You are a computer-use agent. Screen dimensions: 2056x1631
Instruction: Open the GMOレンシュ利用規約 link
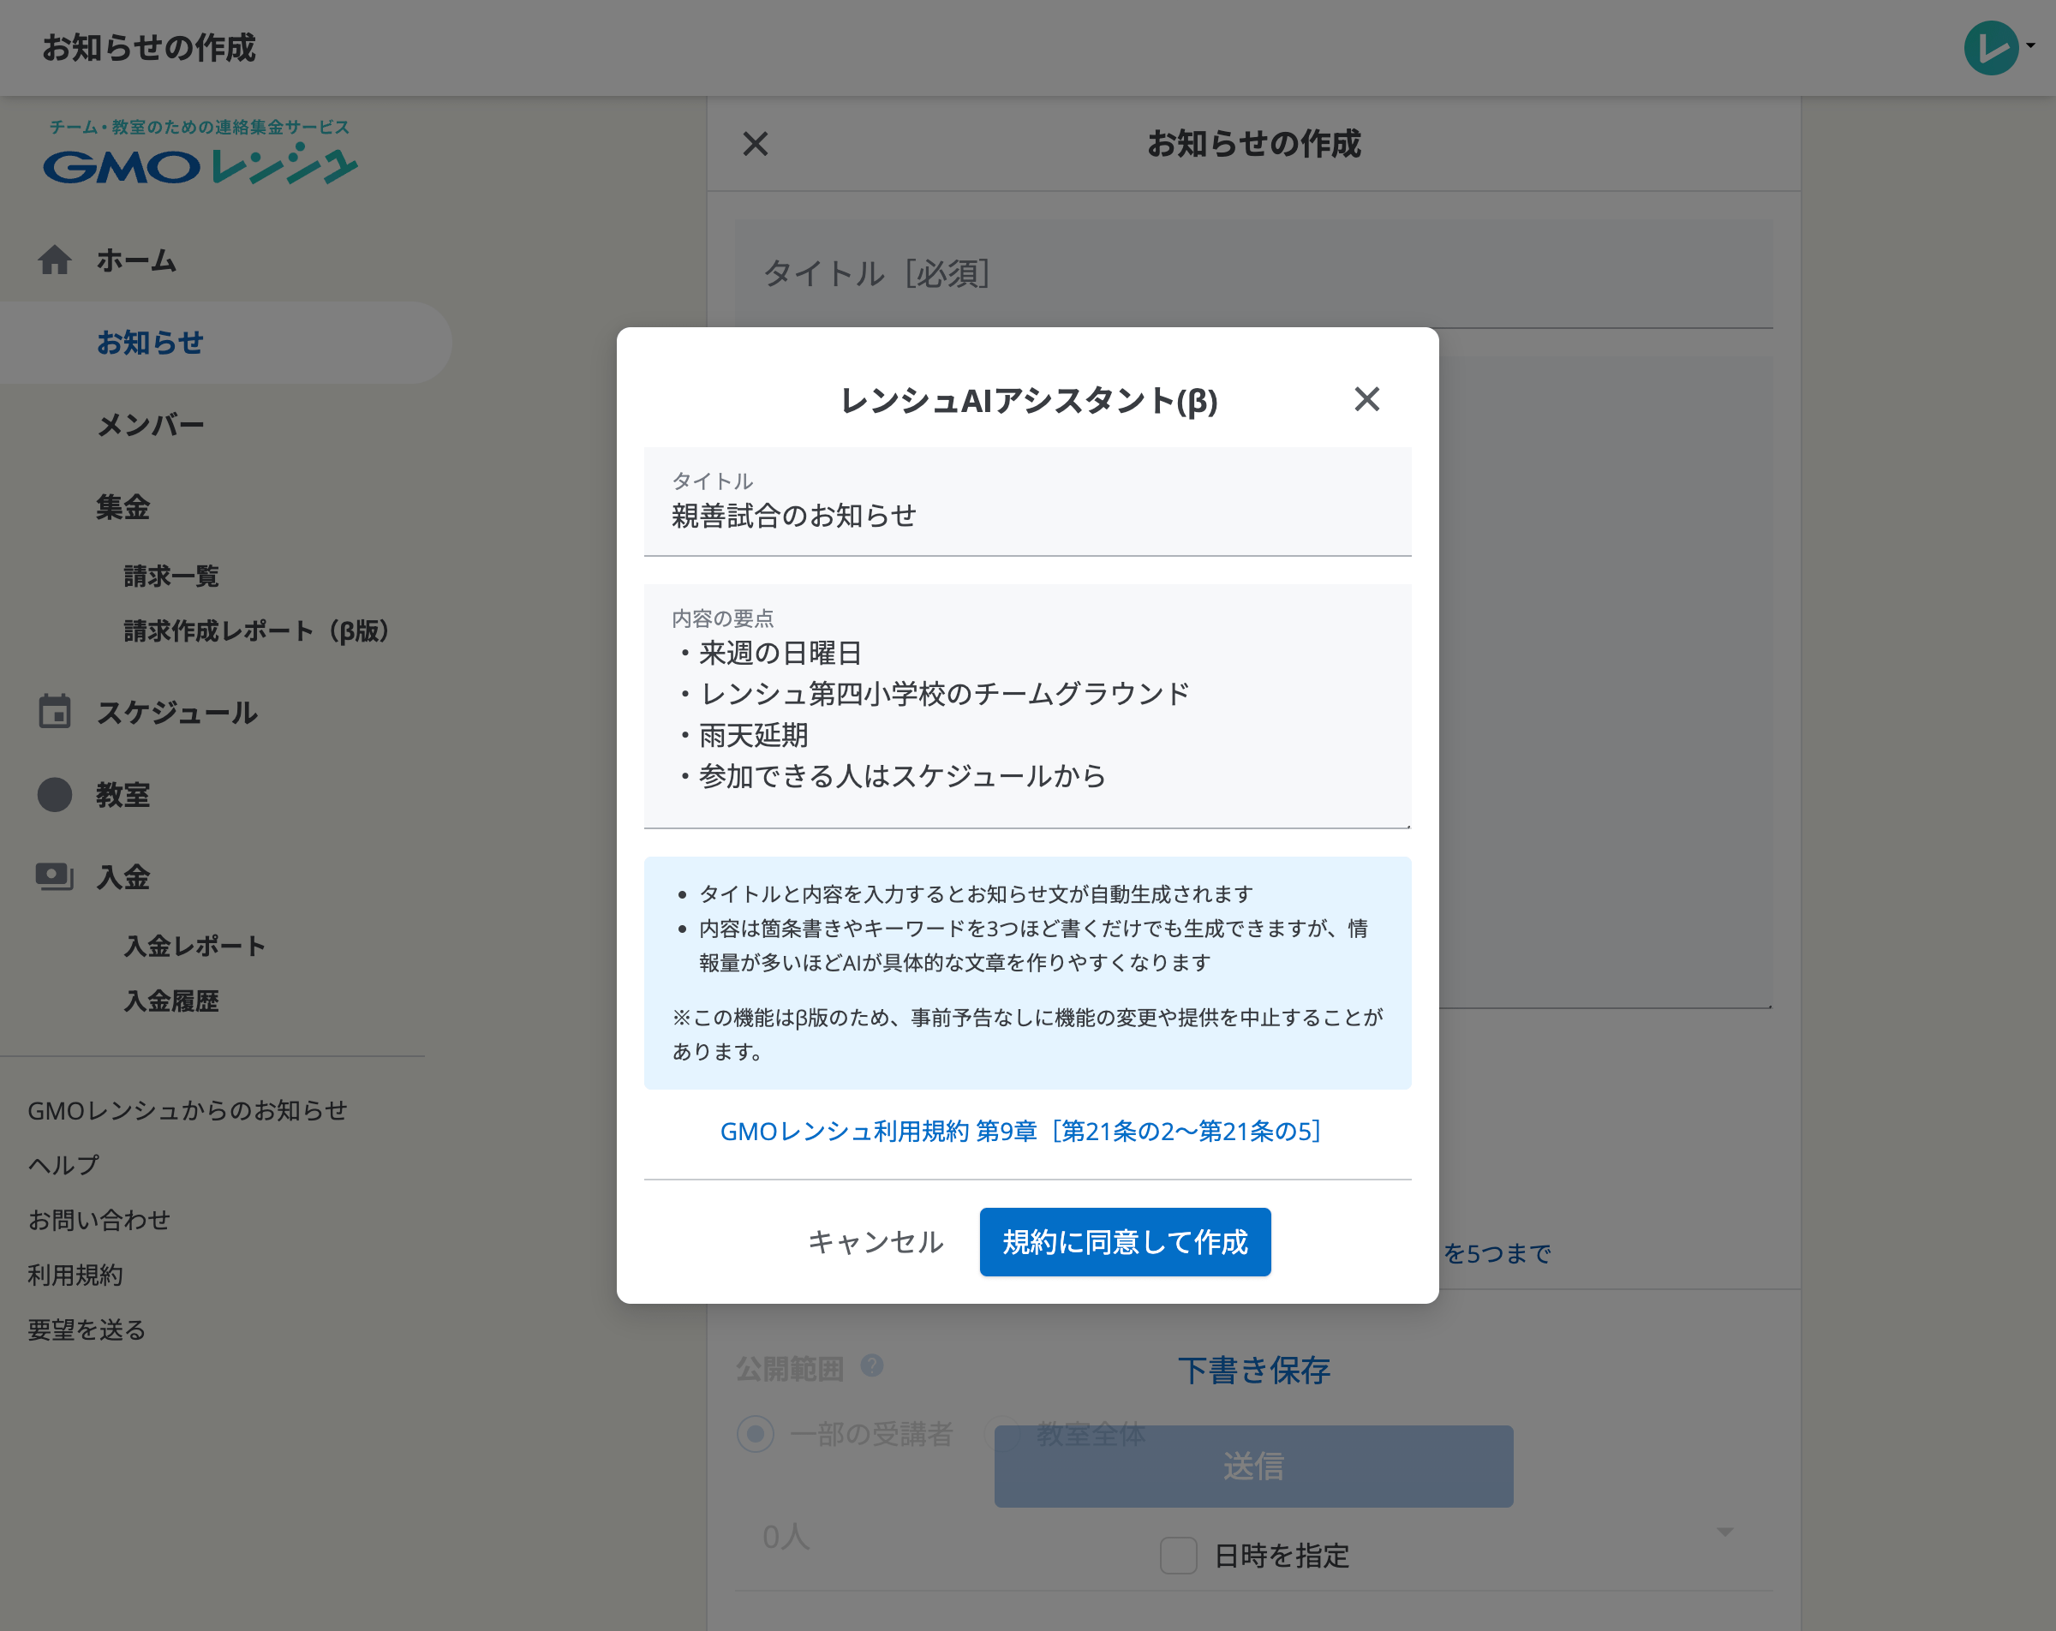[1020, 1132]
